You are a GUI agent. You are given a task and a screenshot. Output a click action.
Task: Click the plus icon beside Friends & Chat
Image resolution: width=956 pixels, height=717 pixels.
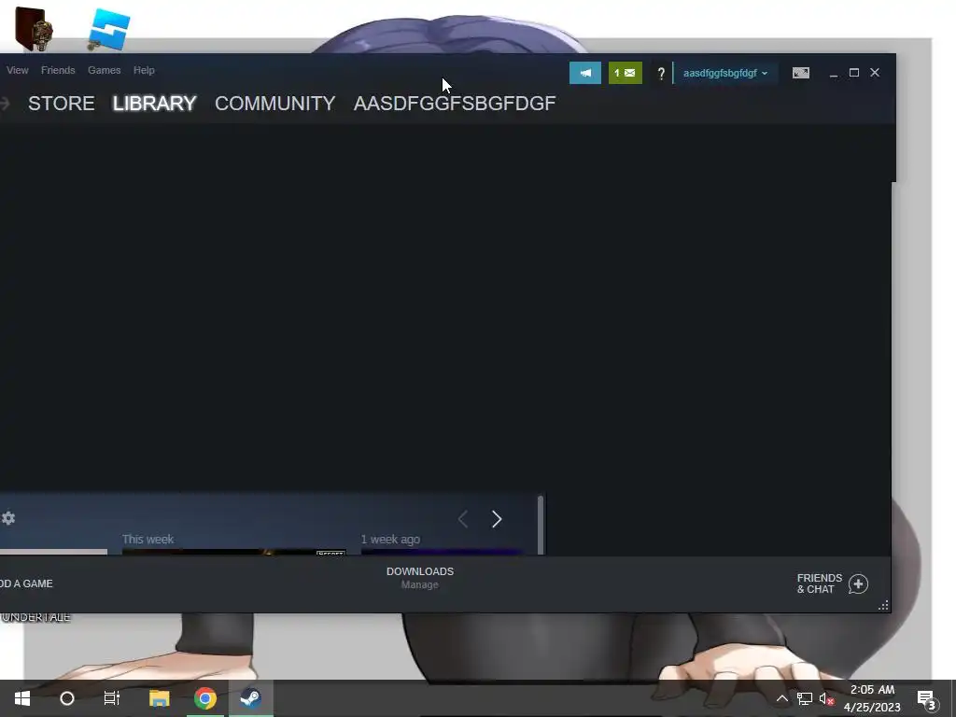(858, 584)
